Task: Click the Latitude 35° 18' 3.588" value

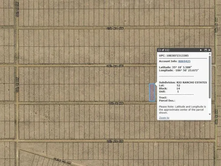Action: [x=182, y=67]
